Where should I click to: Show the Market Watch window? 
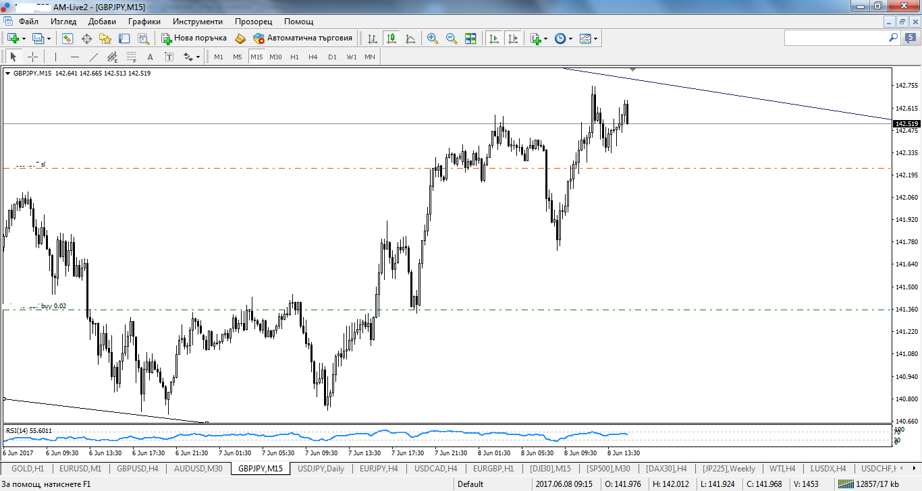click(x=67, y=38)
